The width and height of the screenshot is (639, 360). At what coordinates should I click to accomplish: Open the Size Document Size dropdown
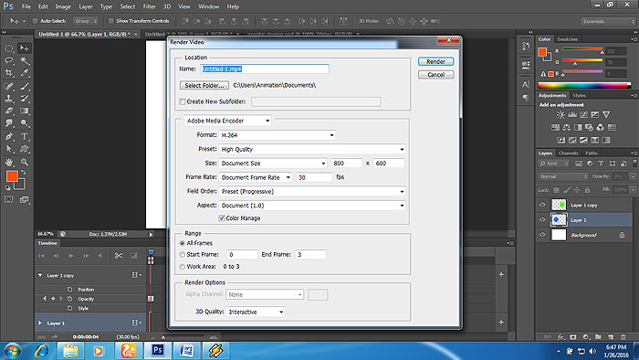[x=273, y=163]
